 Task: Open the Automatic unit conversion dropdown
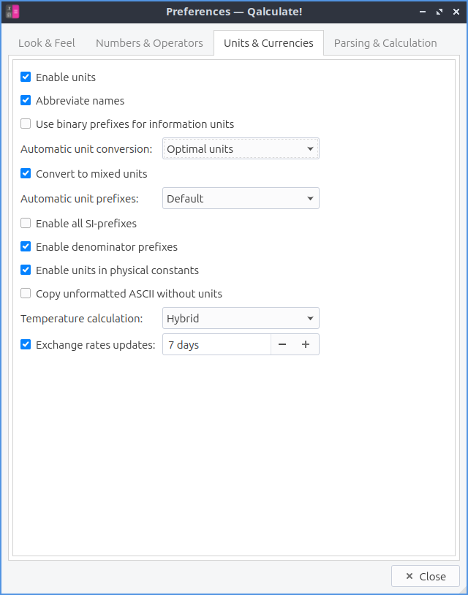241,149
